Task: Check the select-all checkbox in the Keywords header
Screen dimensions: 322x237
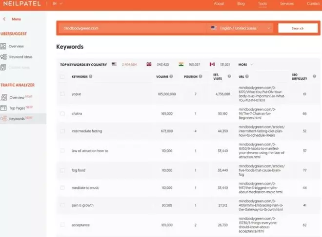Action: (x=62, y=76)
